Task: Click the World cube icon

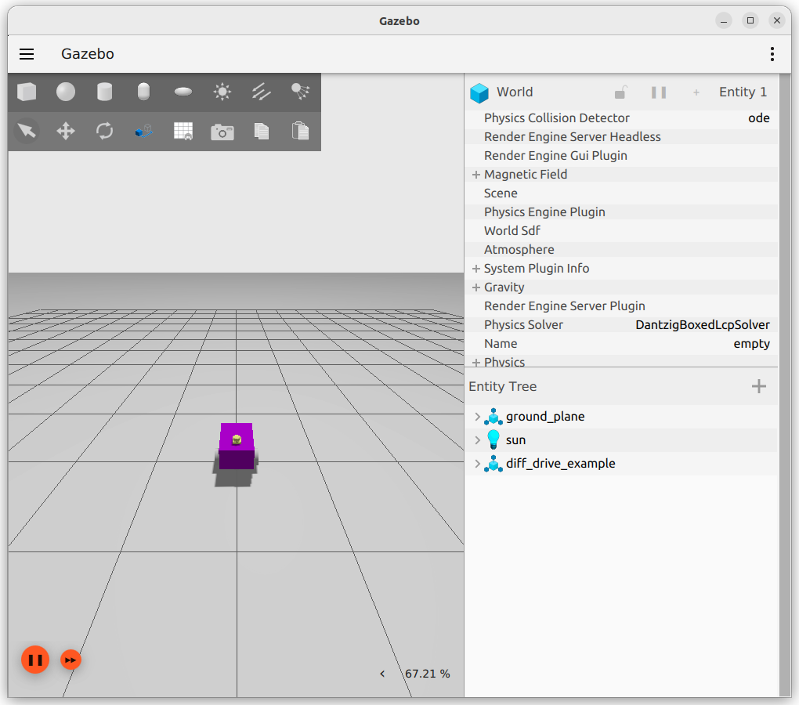Action: [479, 92]
